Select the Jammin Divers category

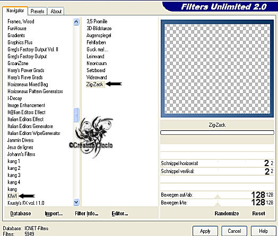20,140
